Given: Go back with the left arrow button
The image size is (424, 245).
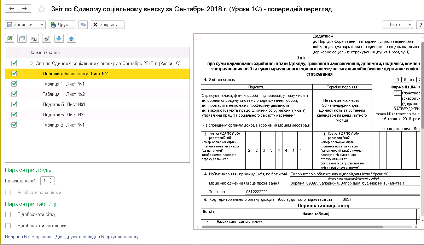Looking at the screenshot, I should coord(12,8).
